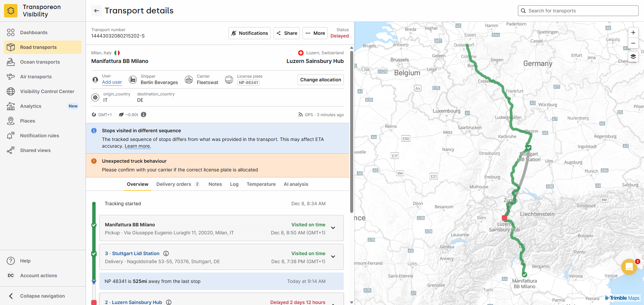Open Shared views page
Screen dimensions: 644x305
(43, 150)
